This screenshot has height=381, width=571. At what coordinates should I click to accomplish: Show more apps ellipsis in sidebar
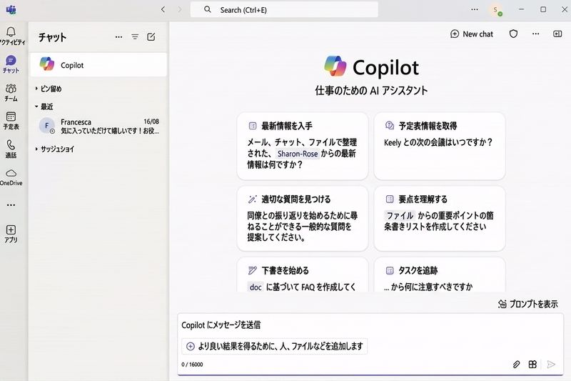[11, 205]
